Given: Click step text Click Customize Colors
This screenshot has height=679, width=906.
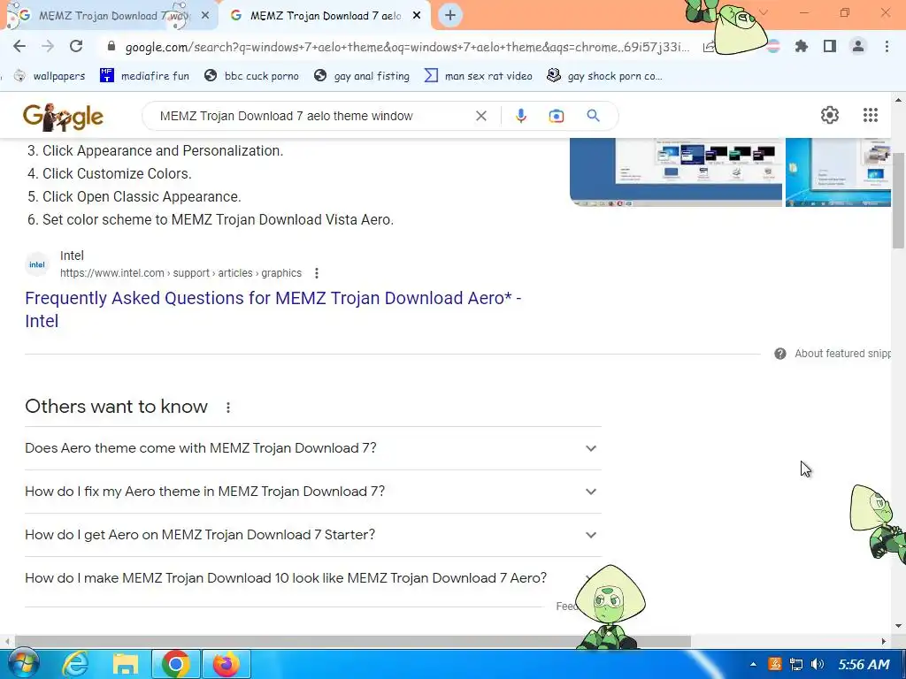Looking at the screenshot, I should coord(117,174).
